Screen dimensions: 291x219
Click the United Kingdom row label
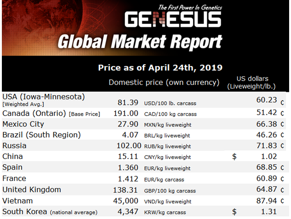point(31,189)
